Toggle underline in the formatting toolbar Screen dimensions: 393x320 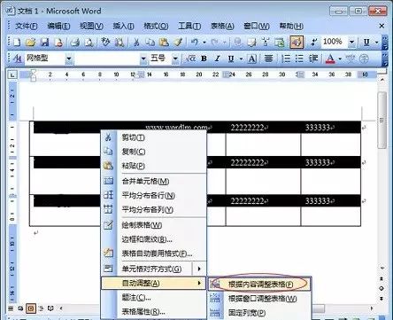pyautogui.click(x=231, y=59)
